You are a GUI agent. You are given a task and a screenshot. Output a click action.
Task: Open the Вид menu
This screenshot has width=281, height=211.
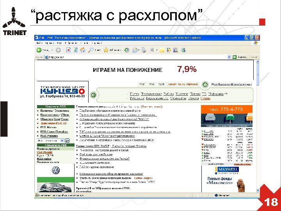coord(59,43)
